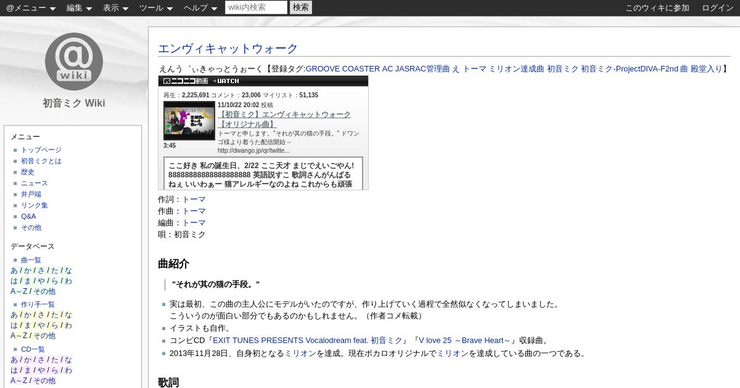Click か index under 作り手一覧
This screenshot has height=388, width=740.
(28, 315)
